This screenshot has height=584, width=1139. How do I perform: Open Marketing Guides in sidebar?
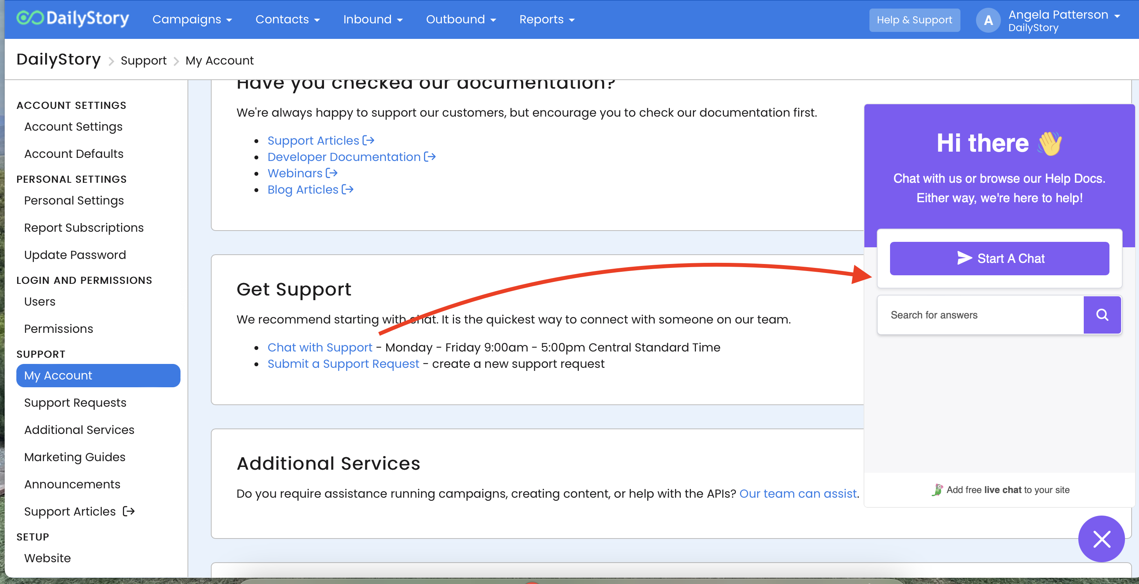click(75, 457)
